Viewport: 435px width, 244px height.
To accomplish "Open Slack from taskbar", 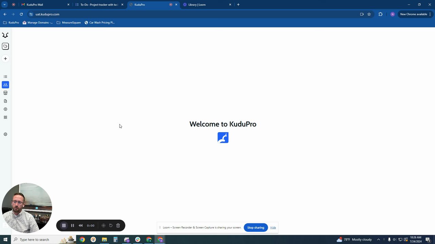I will 138,240.
